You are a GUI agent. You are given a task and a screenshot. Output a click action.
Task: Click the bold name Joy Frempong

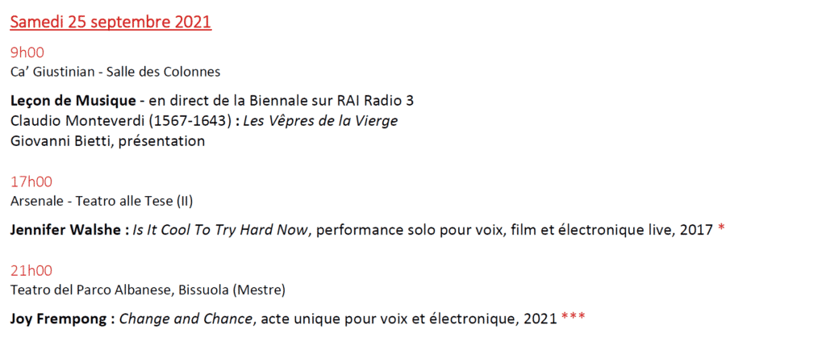click(56, 319)
